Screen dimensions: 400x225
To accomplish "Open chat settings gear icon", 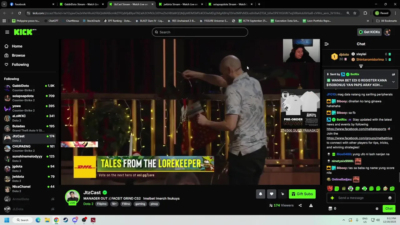I will click(377, 209).
